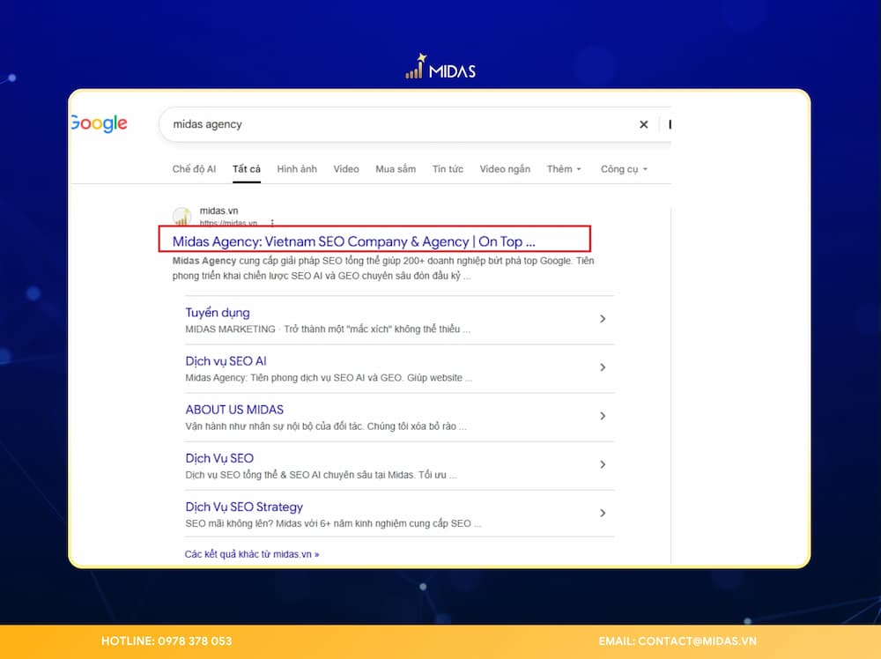Click the Hotline: 0978 378 053 text
Viewport: 881px width, 659px height.
click(x=167, y=641)
